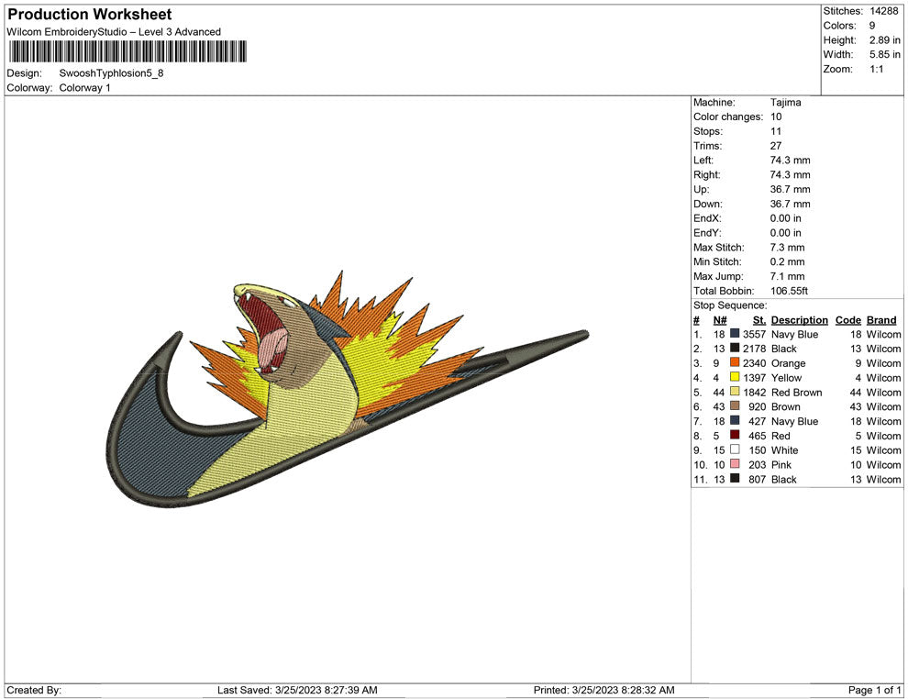
Task: Click the barcode under the title
Action: pyautogui.click(x=127, y=51)
